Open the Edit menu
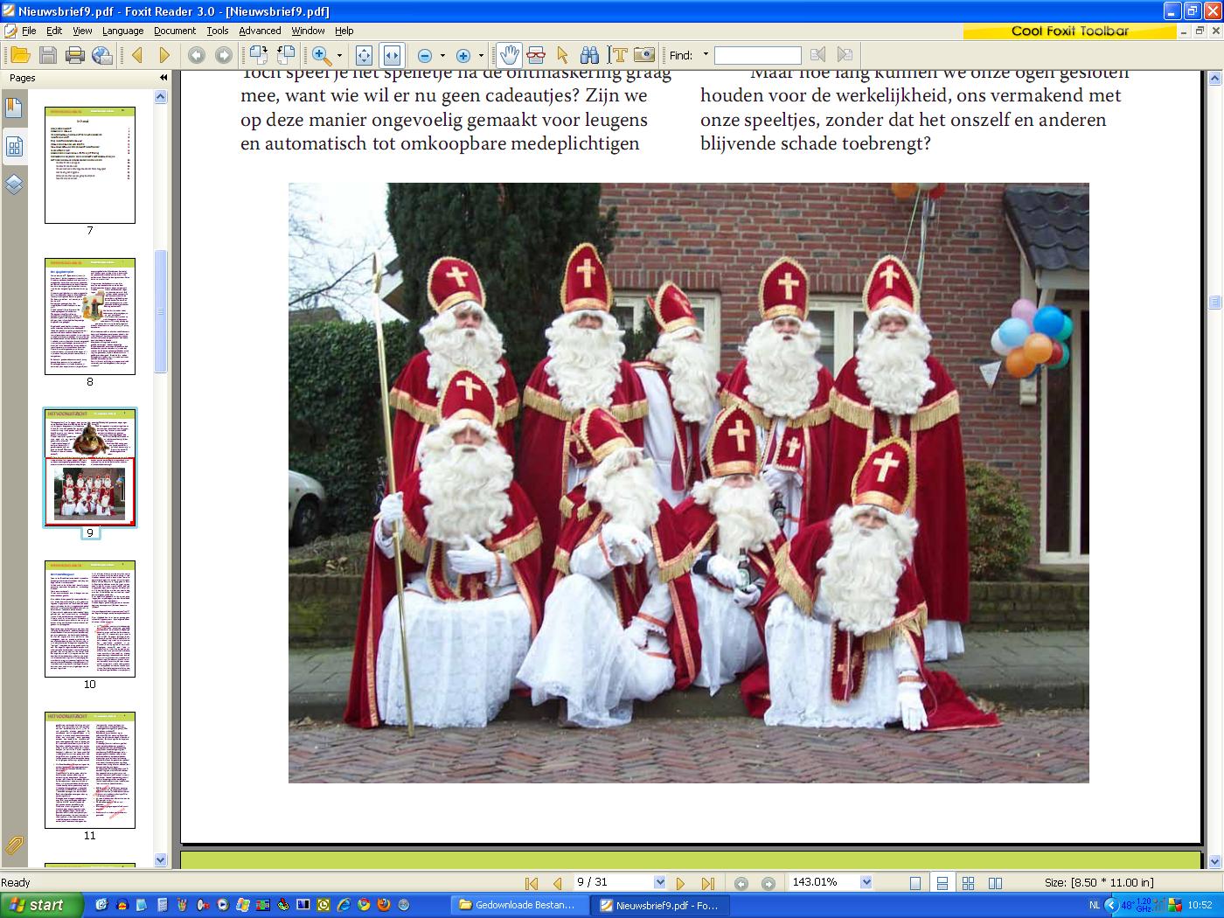 [54, 31]
